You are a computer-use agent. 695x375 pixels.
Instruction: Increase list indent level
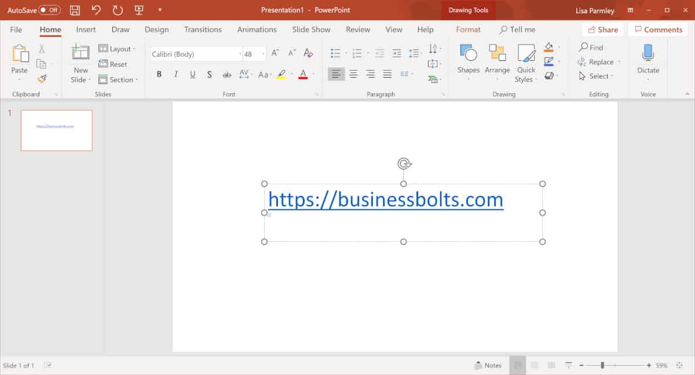(397, 53)
